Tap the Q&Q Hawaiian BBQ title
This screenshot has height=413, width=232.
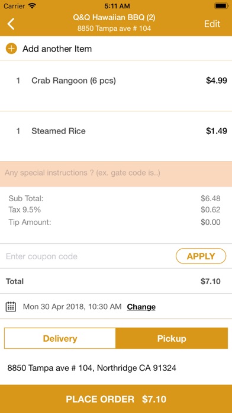(114, 18)
